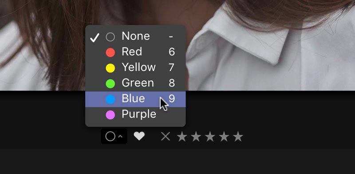The image size is (355, 174).
Task: Click the green color dot
Action: [110, 83]
